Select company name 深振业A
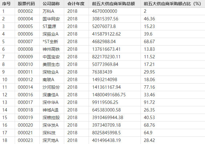The height and width of the screenshot is (144, 205). (x=50, y=34)
